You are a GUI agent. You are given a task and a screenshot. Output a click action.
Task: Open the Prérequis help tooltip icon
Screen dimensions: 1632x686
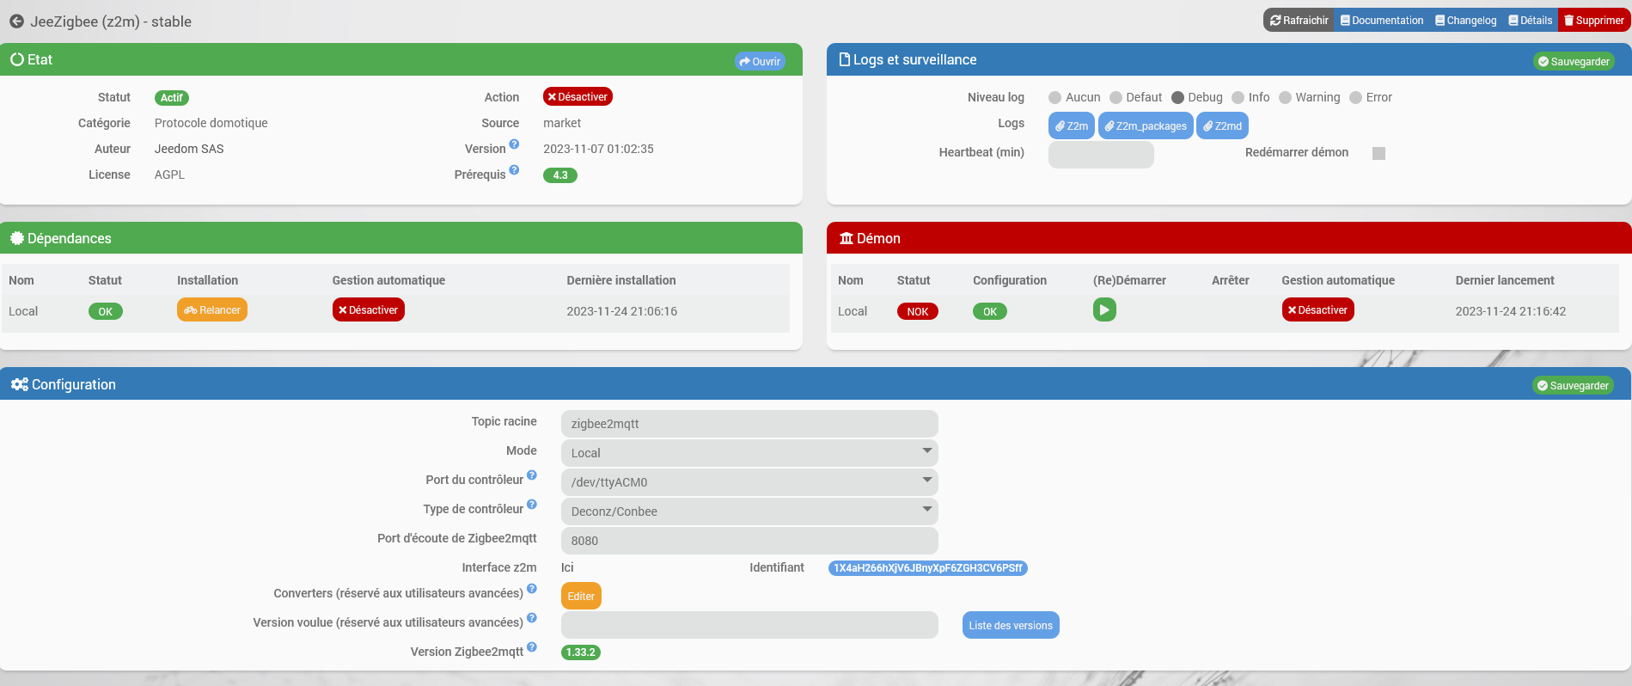point(514,170)
